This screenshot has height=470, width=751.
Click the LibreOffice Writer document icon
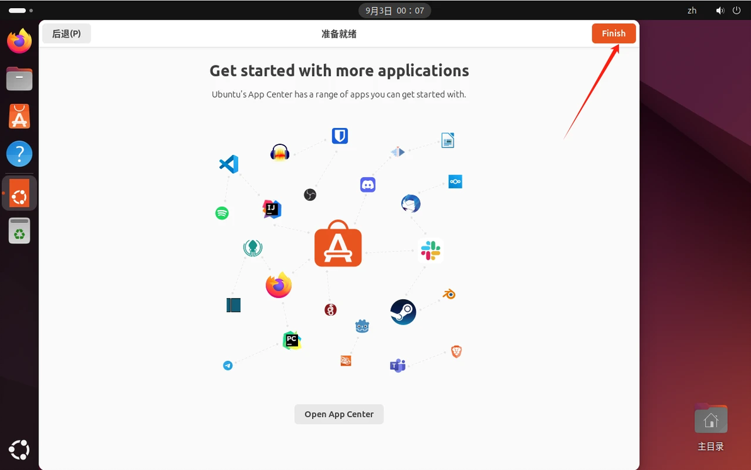[x=448, y=140]
